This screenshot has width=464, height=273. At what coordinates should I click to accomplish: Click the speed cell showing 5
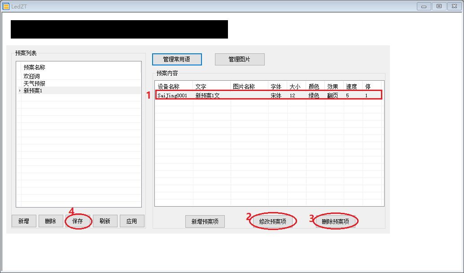coord(353,95)
